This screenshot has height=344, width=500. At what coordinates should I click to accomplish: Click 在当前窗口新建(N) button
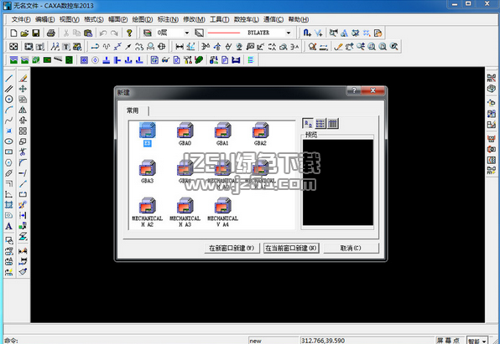pos(291,248)
